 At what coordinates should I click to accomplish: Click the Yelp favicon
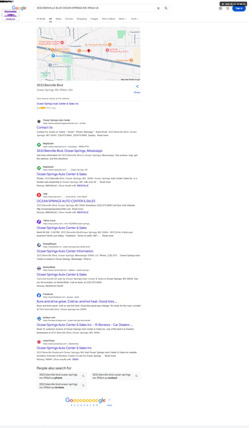(x=39, y=195)
